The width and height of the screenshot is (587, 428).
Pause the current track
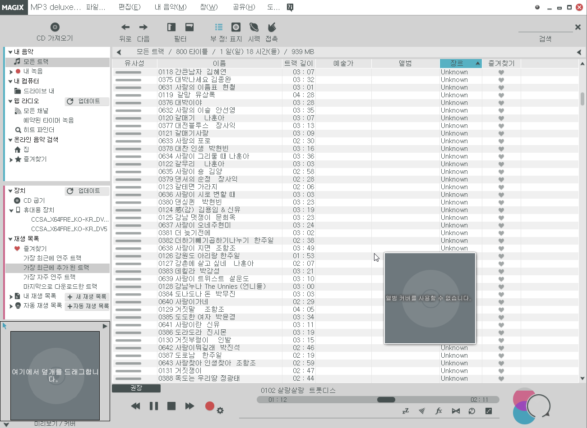point(154,406)
